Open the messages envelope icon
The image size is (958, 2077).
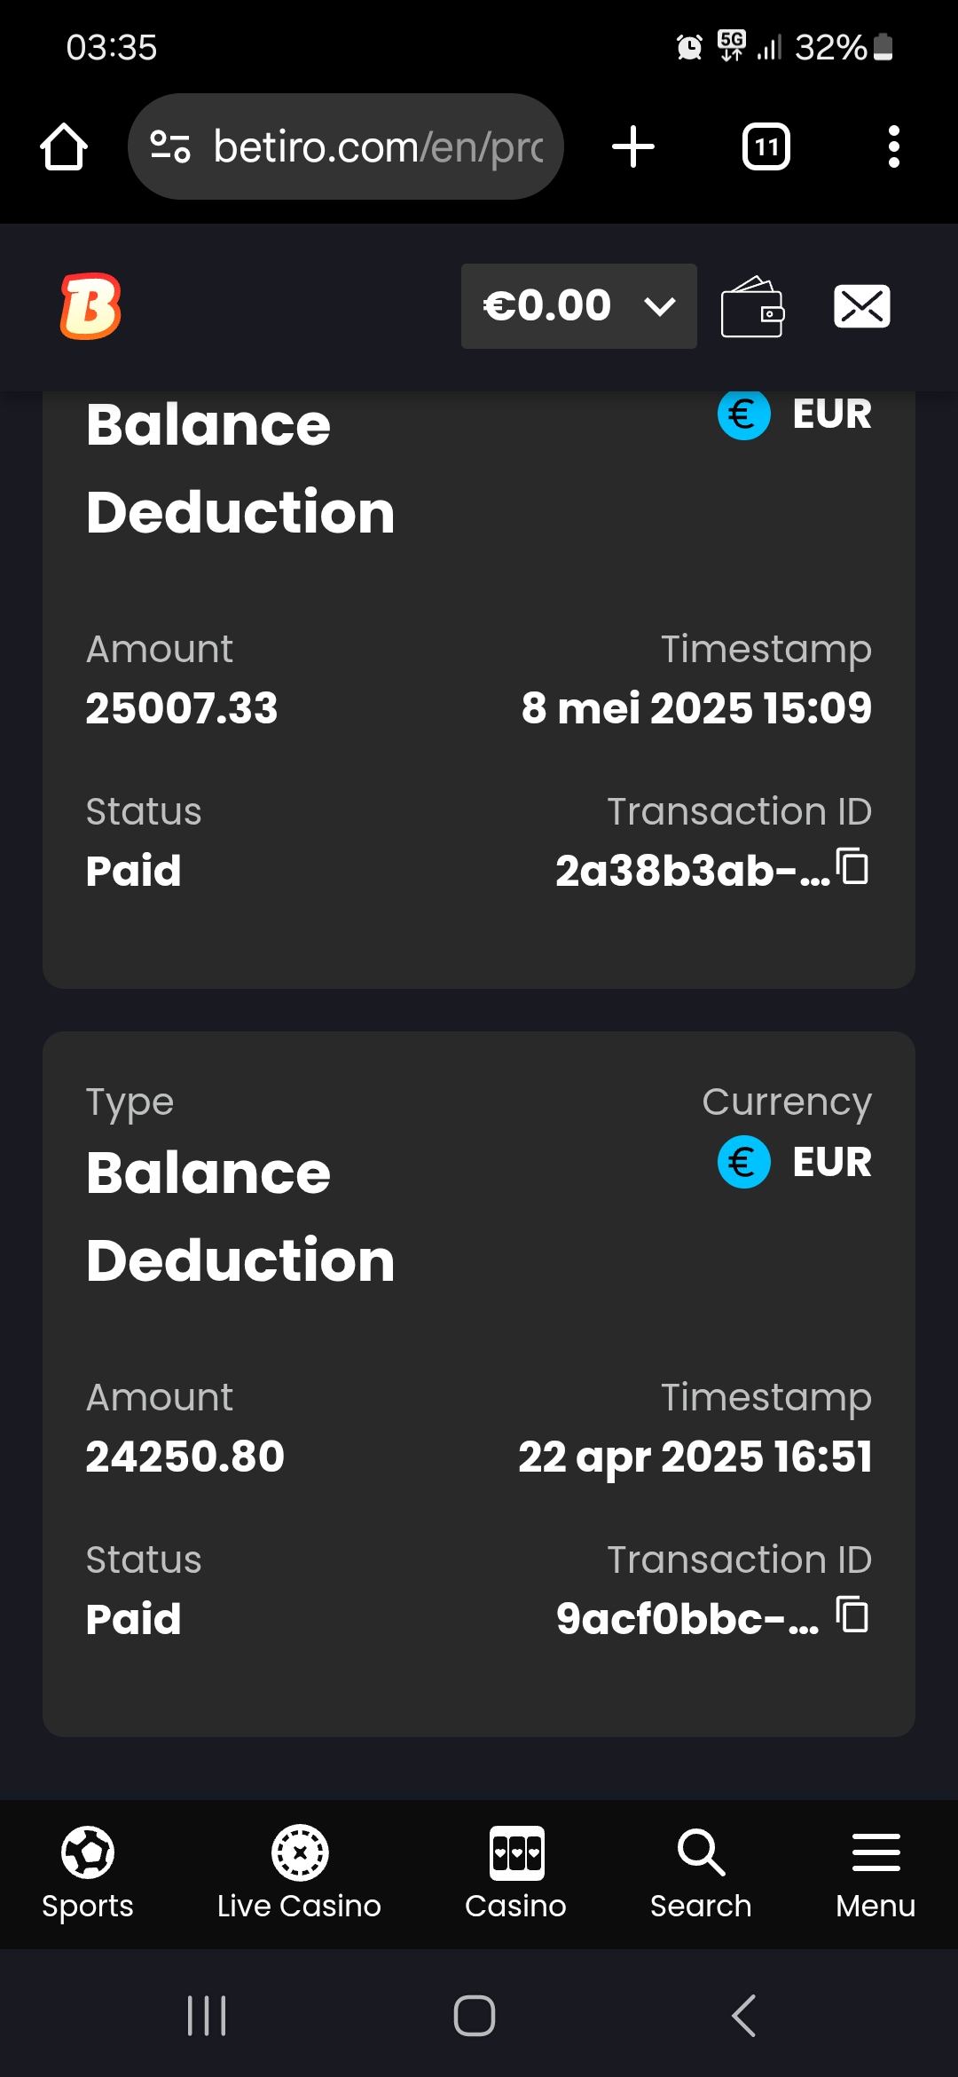point(861,307)
